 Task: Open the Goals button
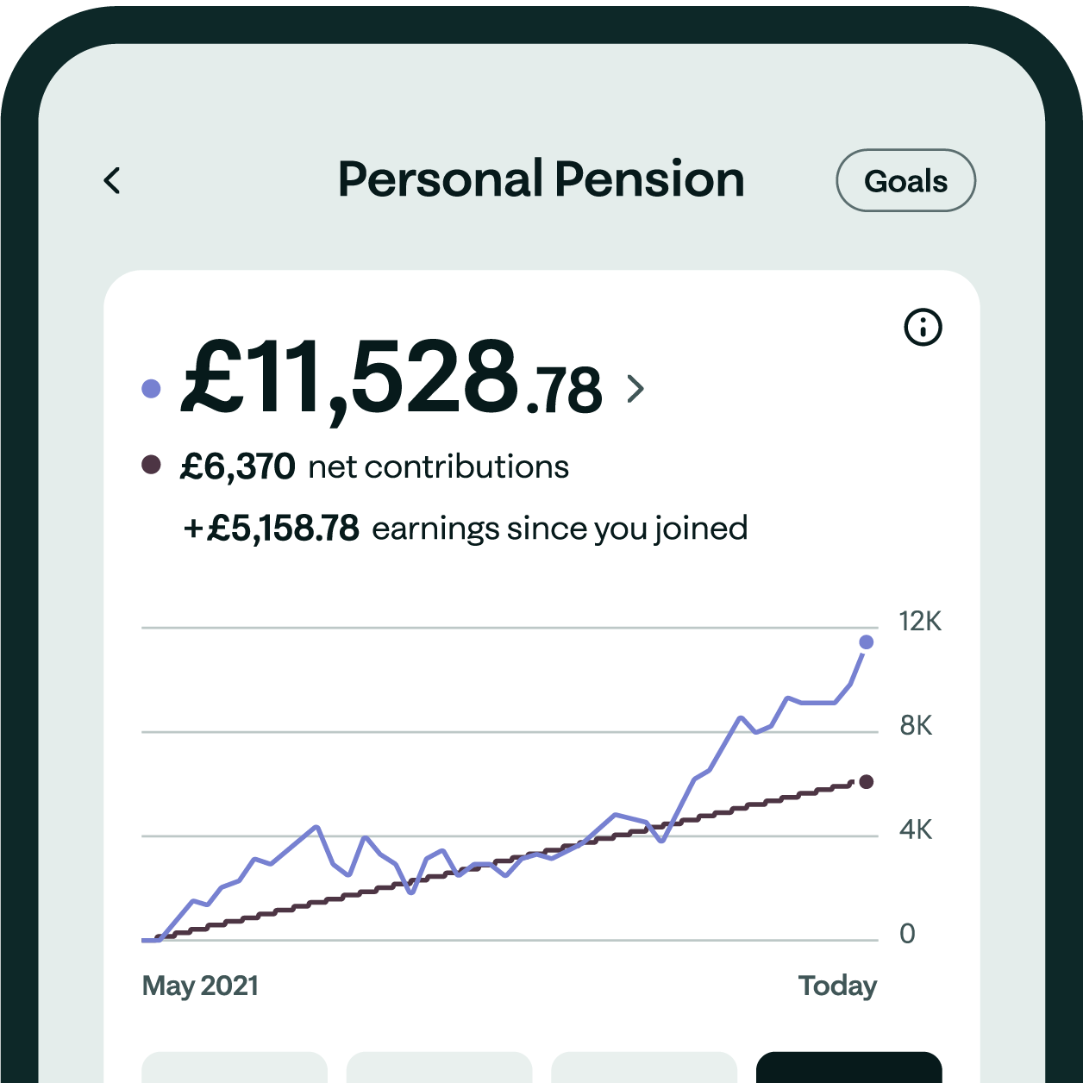click(905, 181)
